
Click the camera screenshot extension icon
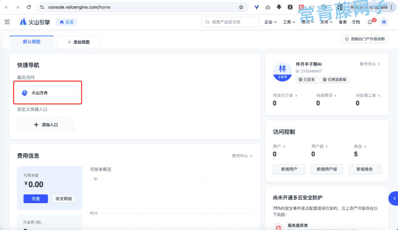pos(268,7)
